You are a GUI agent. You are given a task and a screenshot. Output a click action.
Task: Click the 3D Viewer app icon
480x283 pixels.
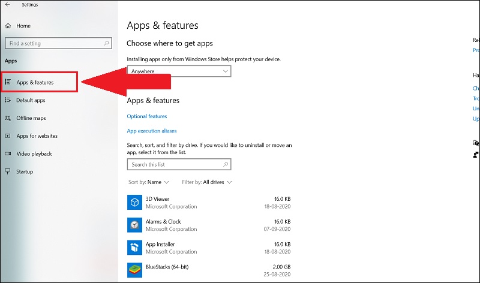pos(134,202)
